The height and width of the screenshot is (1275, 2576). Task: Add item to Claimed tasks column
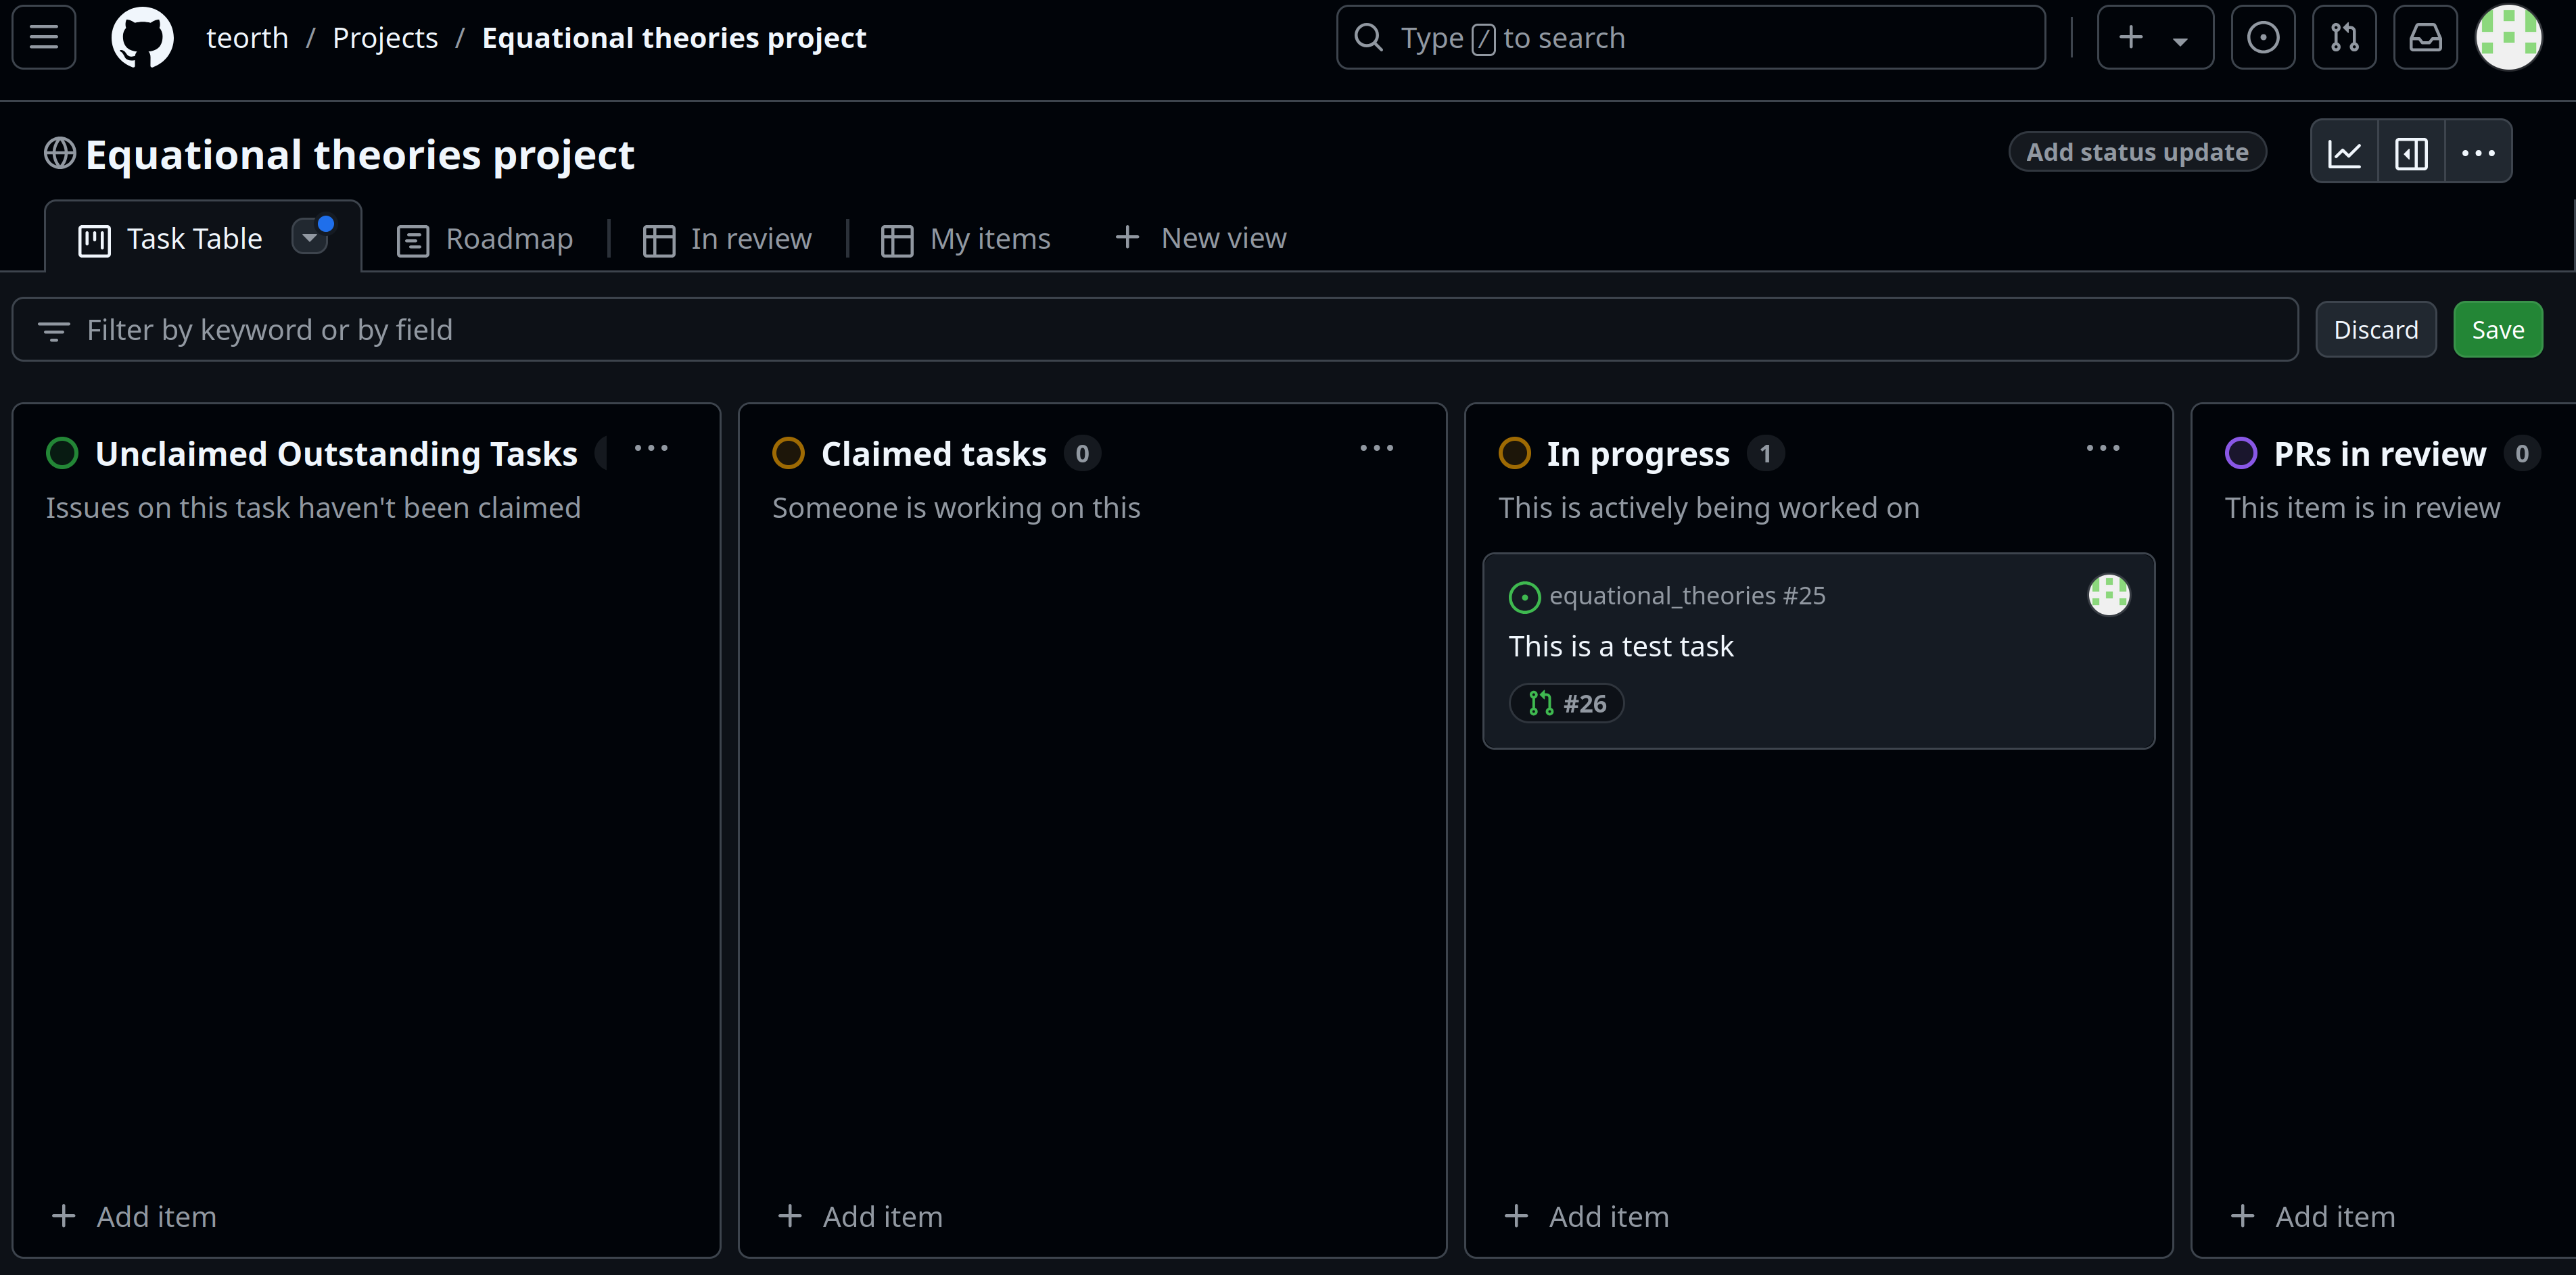860,1216
